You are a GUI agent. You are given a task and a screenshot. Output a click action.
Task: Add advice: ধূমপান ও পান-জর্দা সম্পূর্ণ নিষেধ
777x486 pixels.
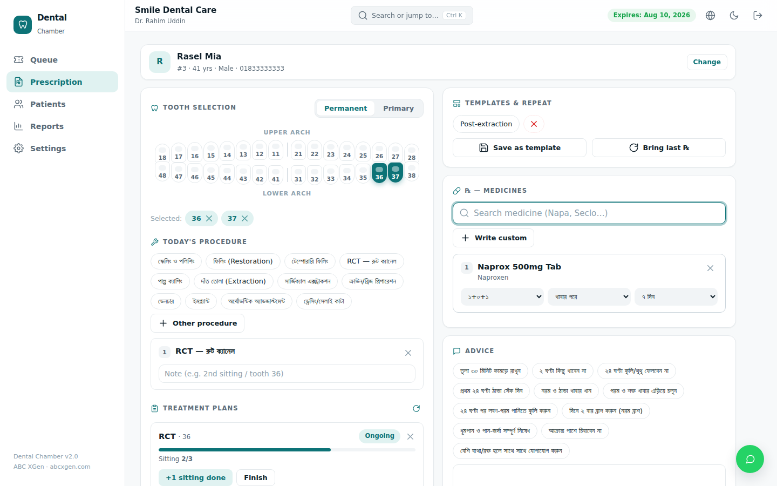[495, 431]
